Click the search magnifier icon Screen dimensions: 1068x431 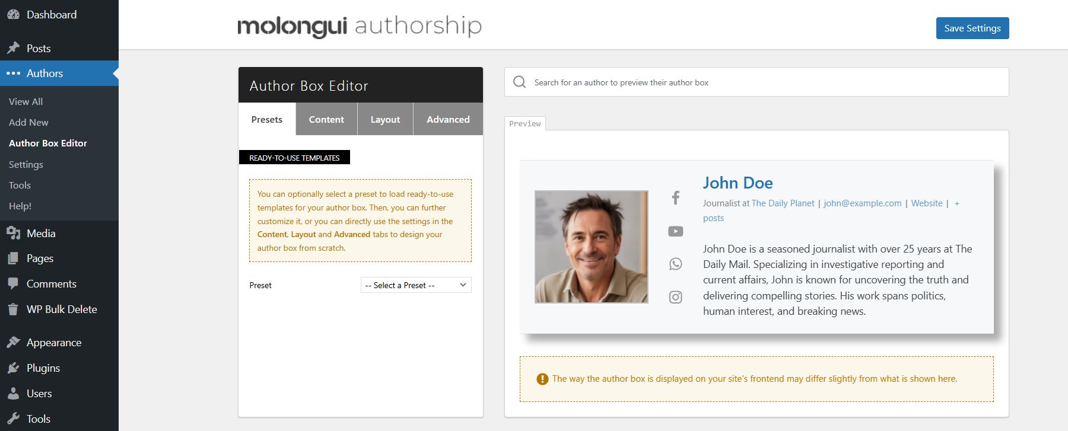coord(519,82)
